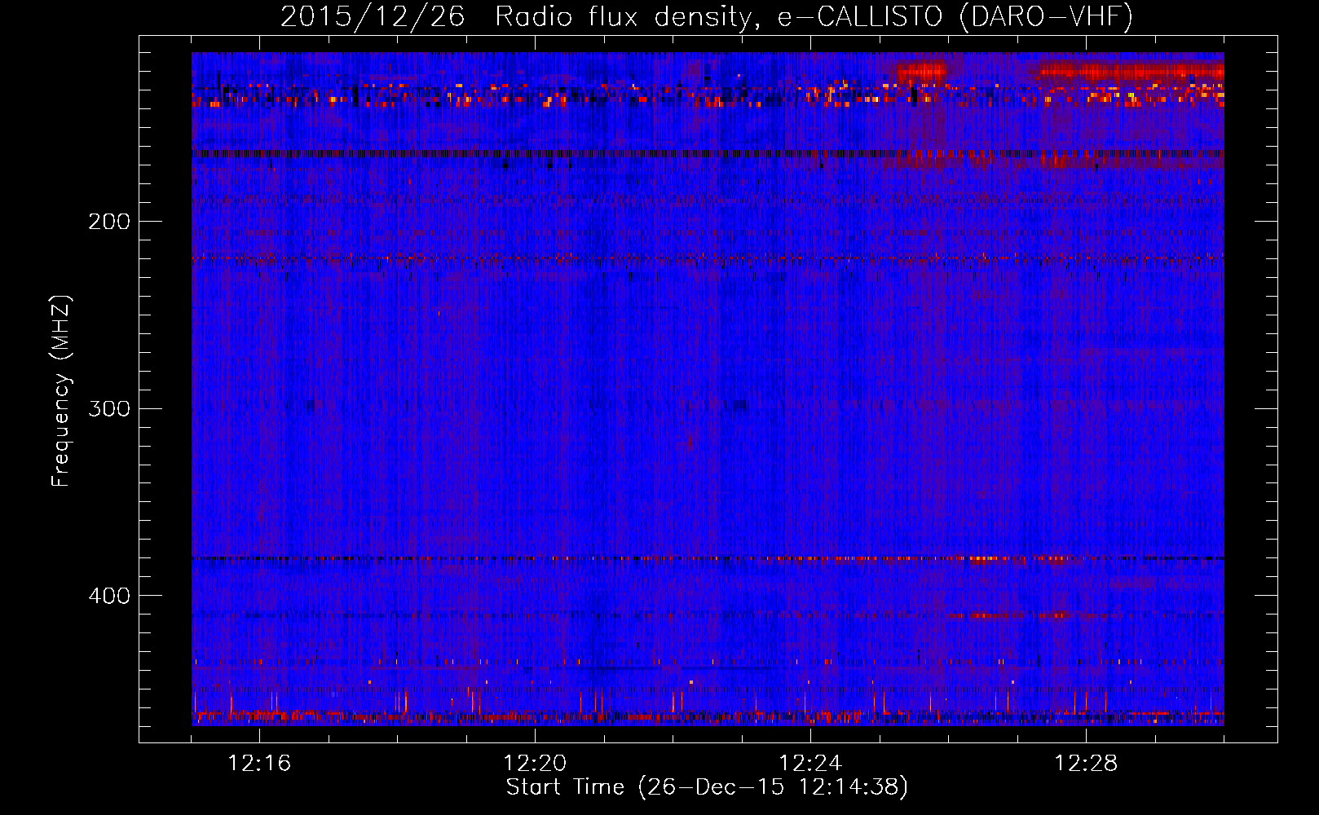Click the Frequency (MHZ) axis title
The height and width of the screenshot is (815, 1319).
point(61,391)
